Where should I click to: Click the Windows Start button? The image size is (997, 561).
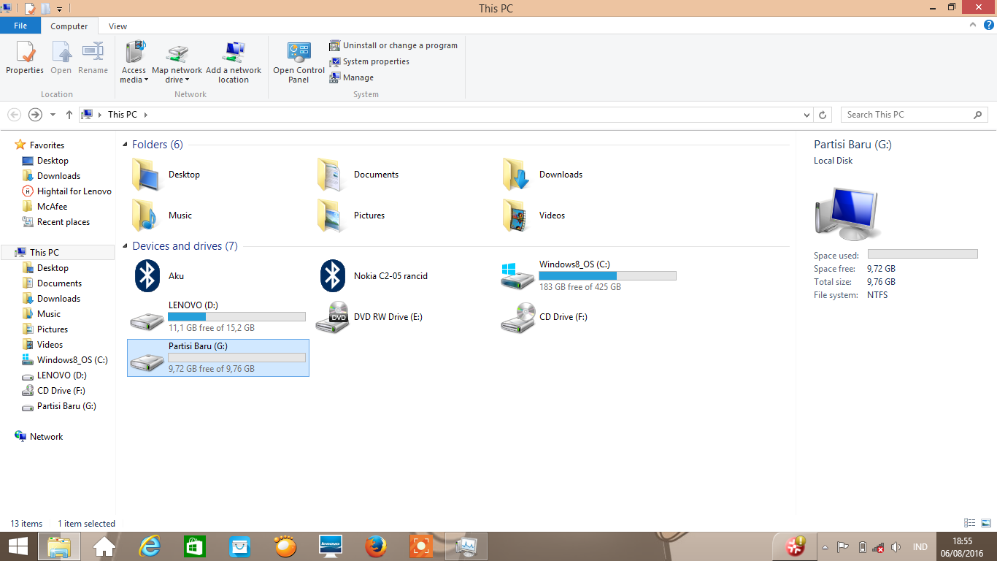tap(18, 546)
